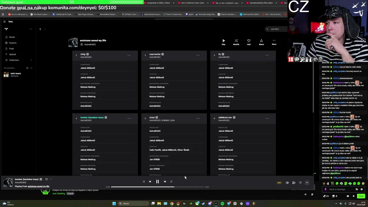
Task: Open the Just Chatting category link
Action: (x=59, y=193)
